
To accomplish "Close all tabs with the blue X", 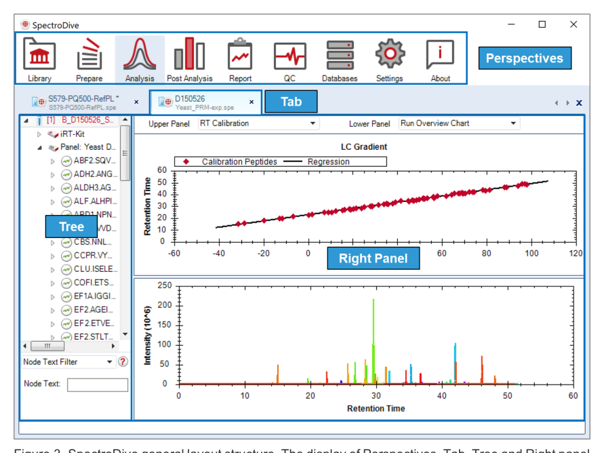I will coord(579,103).
